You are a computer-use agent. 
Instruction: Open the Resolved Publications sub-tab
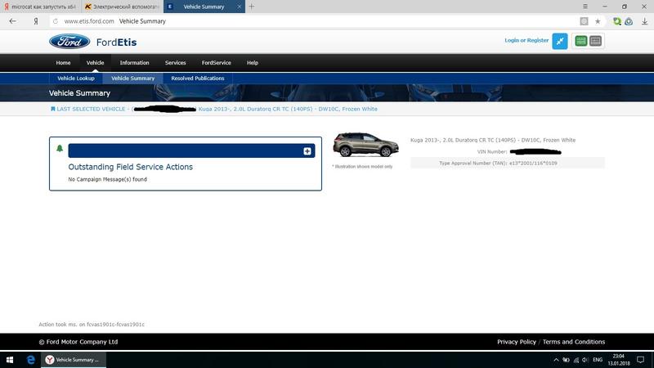[197, 78]
